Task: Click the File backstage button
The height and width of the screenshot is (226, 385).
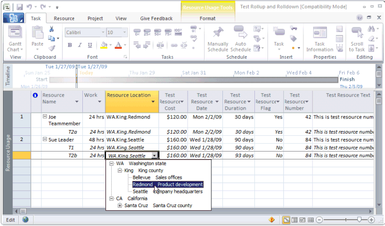Action: pos(14,18)
